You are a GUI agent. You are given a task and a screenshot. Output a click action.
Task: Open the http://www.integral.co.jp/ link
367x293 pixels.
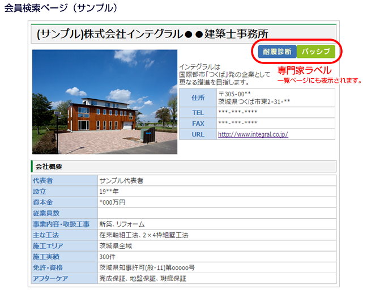coord(253,134)
